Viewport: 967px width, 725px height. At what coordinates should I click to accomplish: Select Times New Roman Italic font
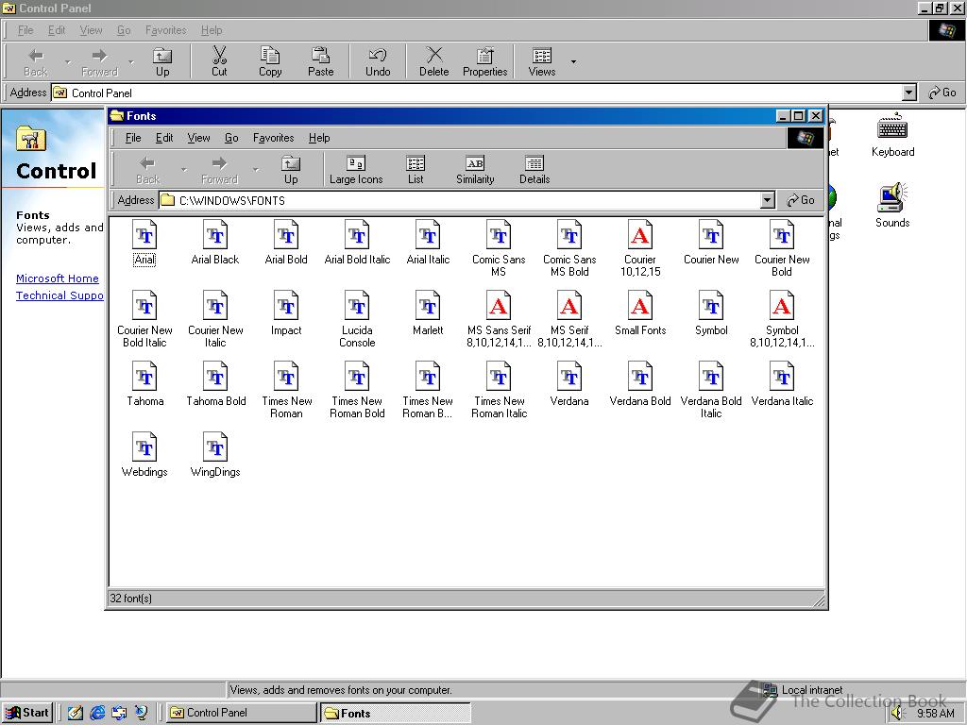pos(499,390)
